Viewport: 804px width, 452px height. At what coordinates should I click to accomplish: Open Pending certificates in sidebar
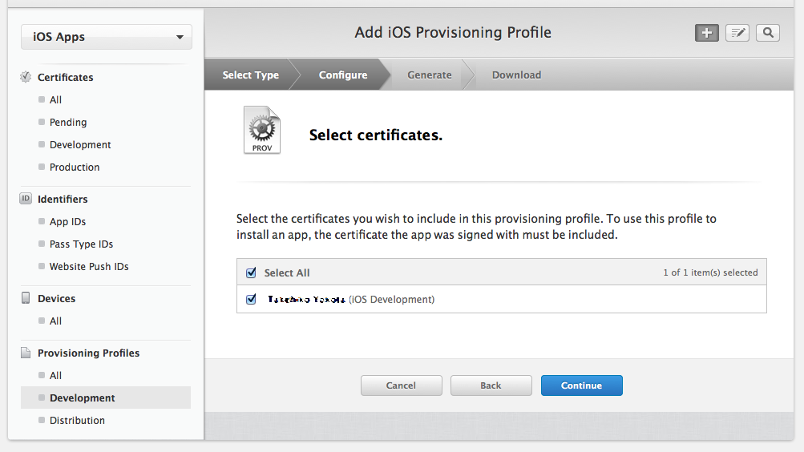point(68,123)
